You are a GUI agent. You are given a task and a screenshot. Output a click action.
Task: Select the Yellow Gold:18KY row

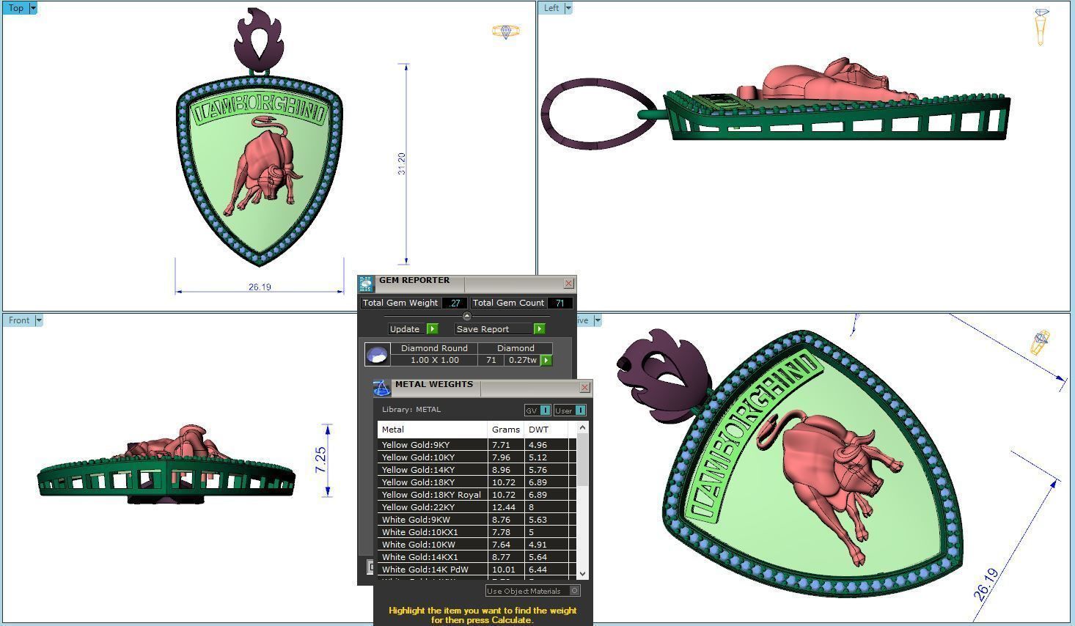477,482
